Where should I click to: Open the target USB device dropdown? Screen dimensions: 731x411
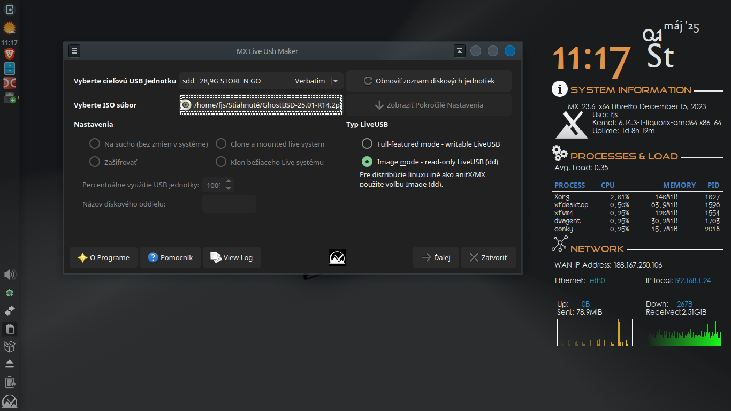(x=261, y=81)
